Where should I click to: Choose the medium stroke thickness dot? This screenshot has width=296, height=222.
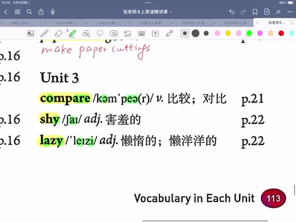(x=206, y=33)
